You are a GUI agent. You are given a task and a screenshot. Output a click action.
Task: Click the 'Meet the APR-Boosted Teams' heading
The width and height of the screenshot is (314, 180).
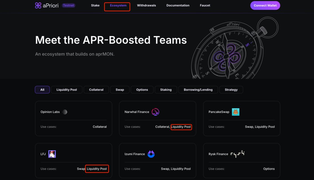(111, 40)
